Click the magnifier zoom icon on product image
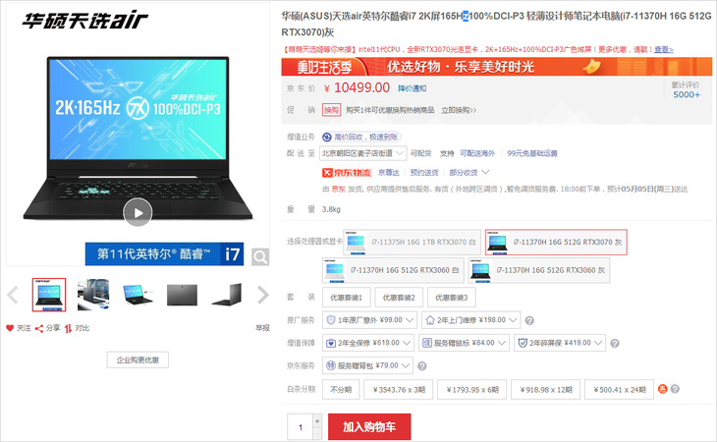The image size is (717, 442). (260, 257)
